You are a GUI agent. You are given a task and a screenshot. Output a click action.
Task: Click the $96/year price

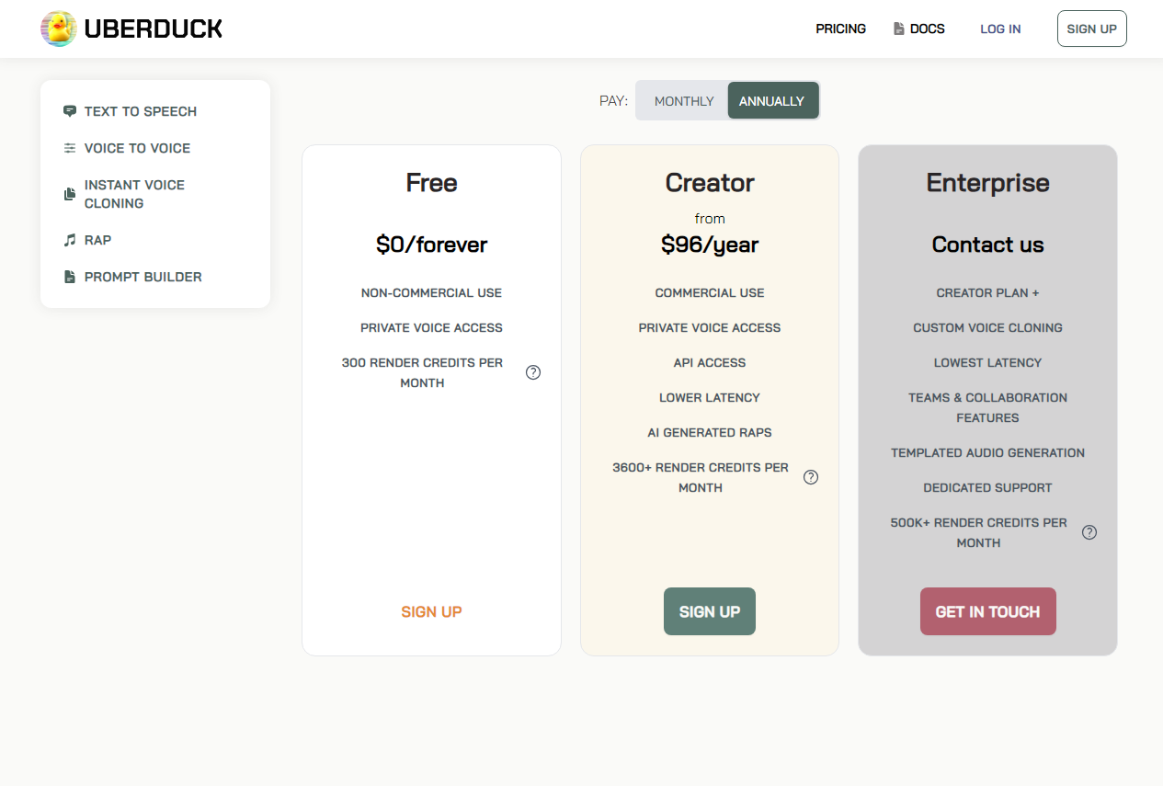710,245
